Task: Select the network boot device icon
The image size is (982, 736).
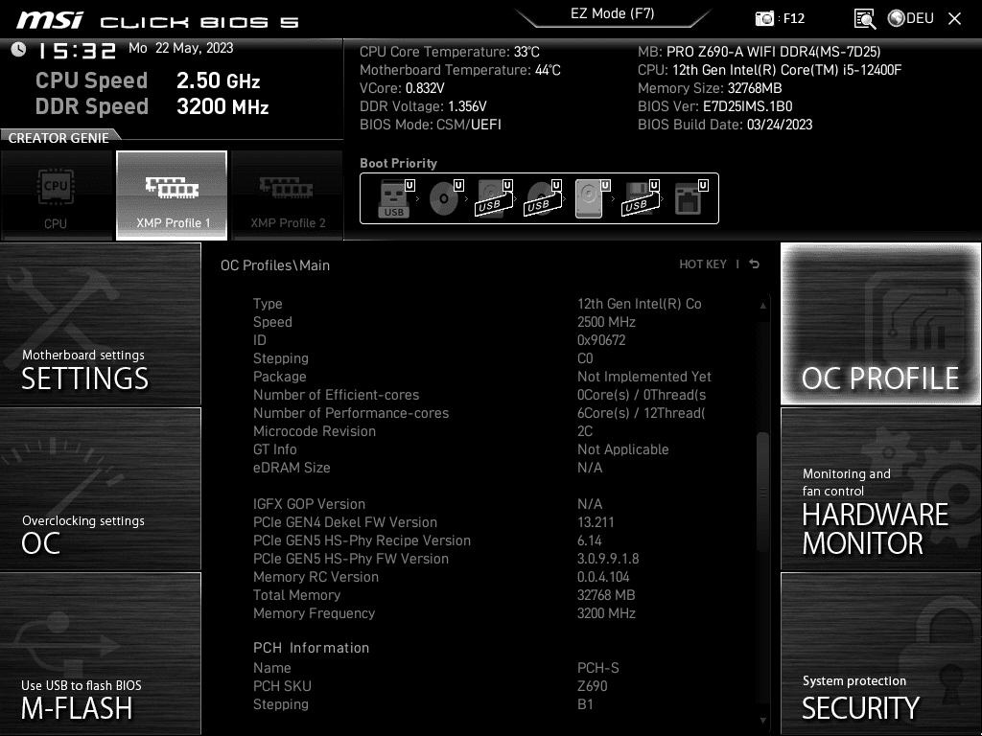Action: pyautogui.click(x=690, y=198)
